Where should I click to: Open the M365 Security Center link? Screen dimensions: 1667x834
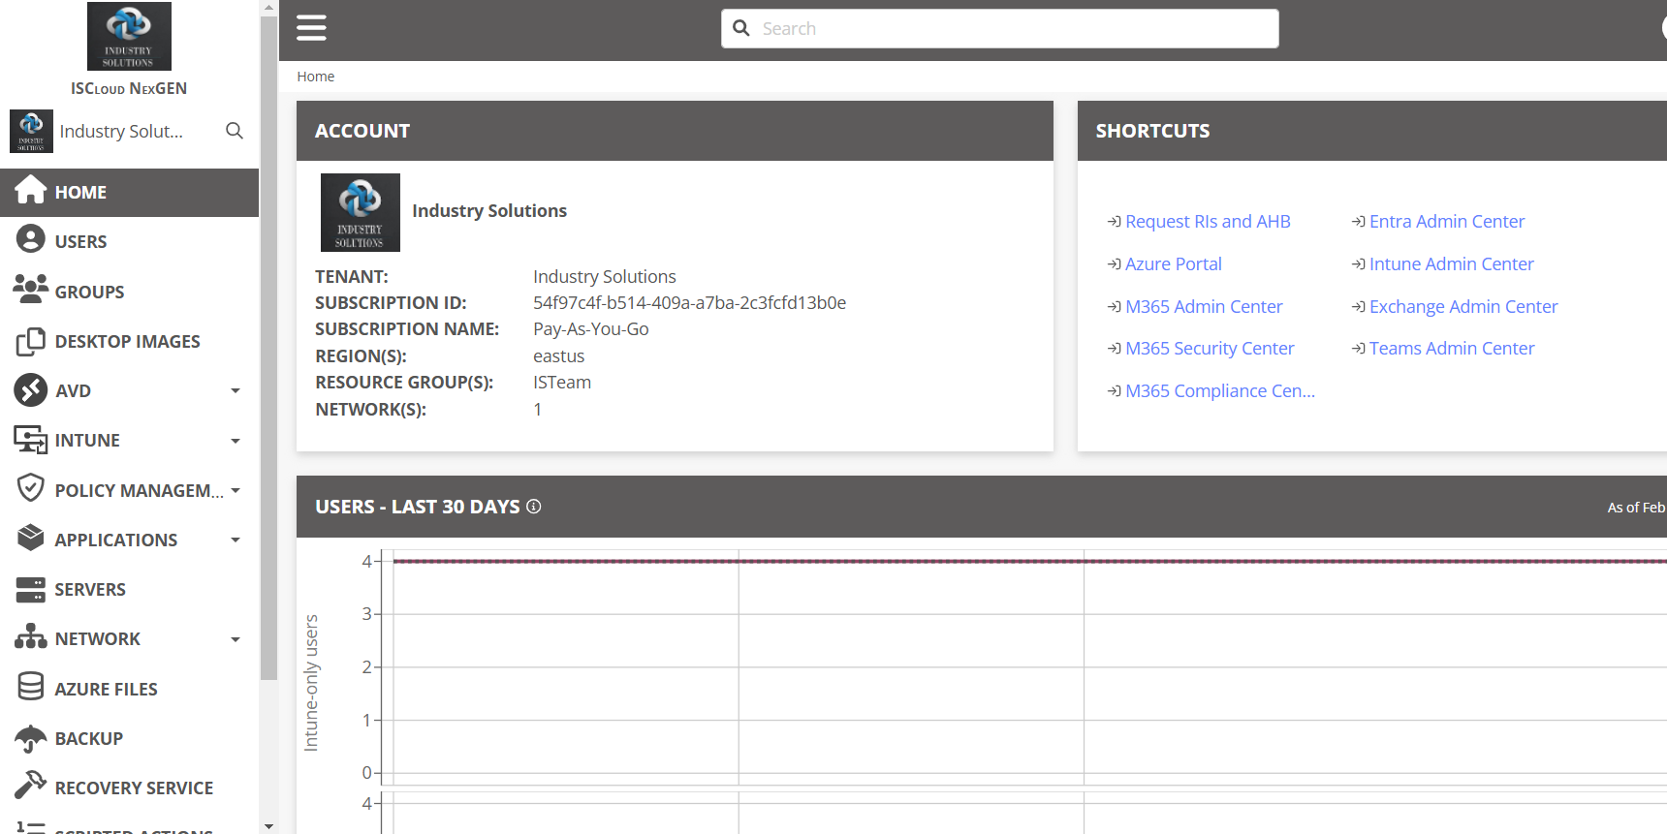(1209, 349)
